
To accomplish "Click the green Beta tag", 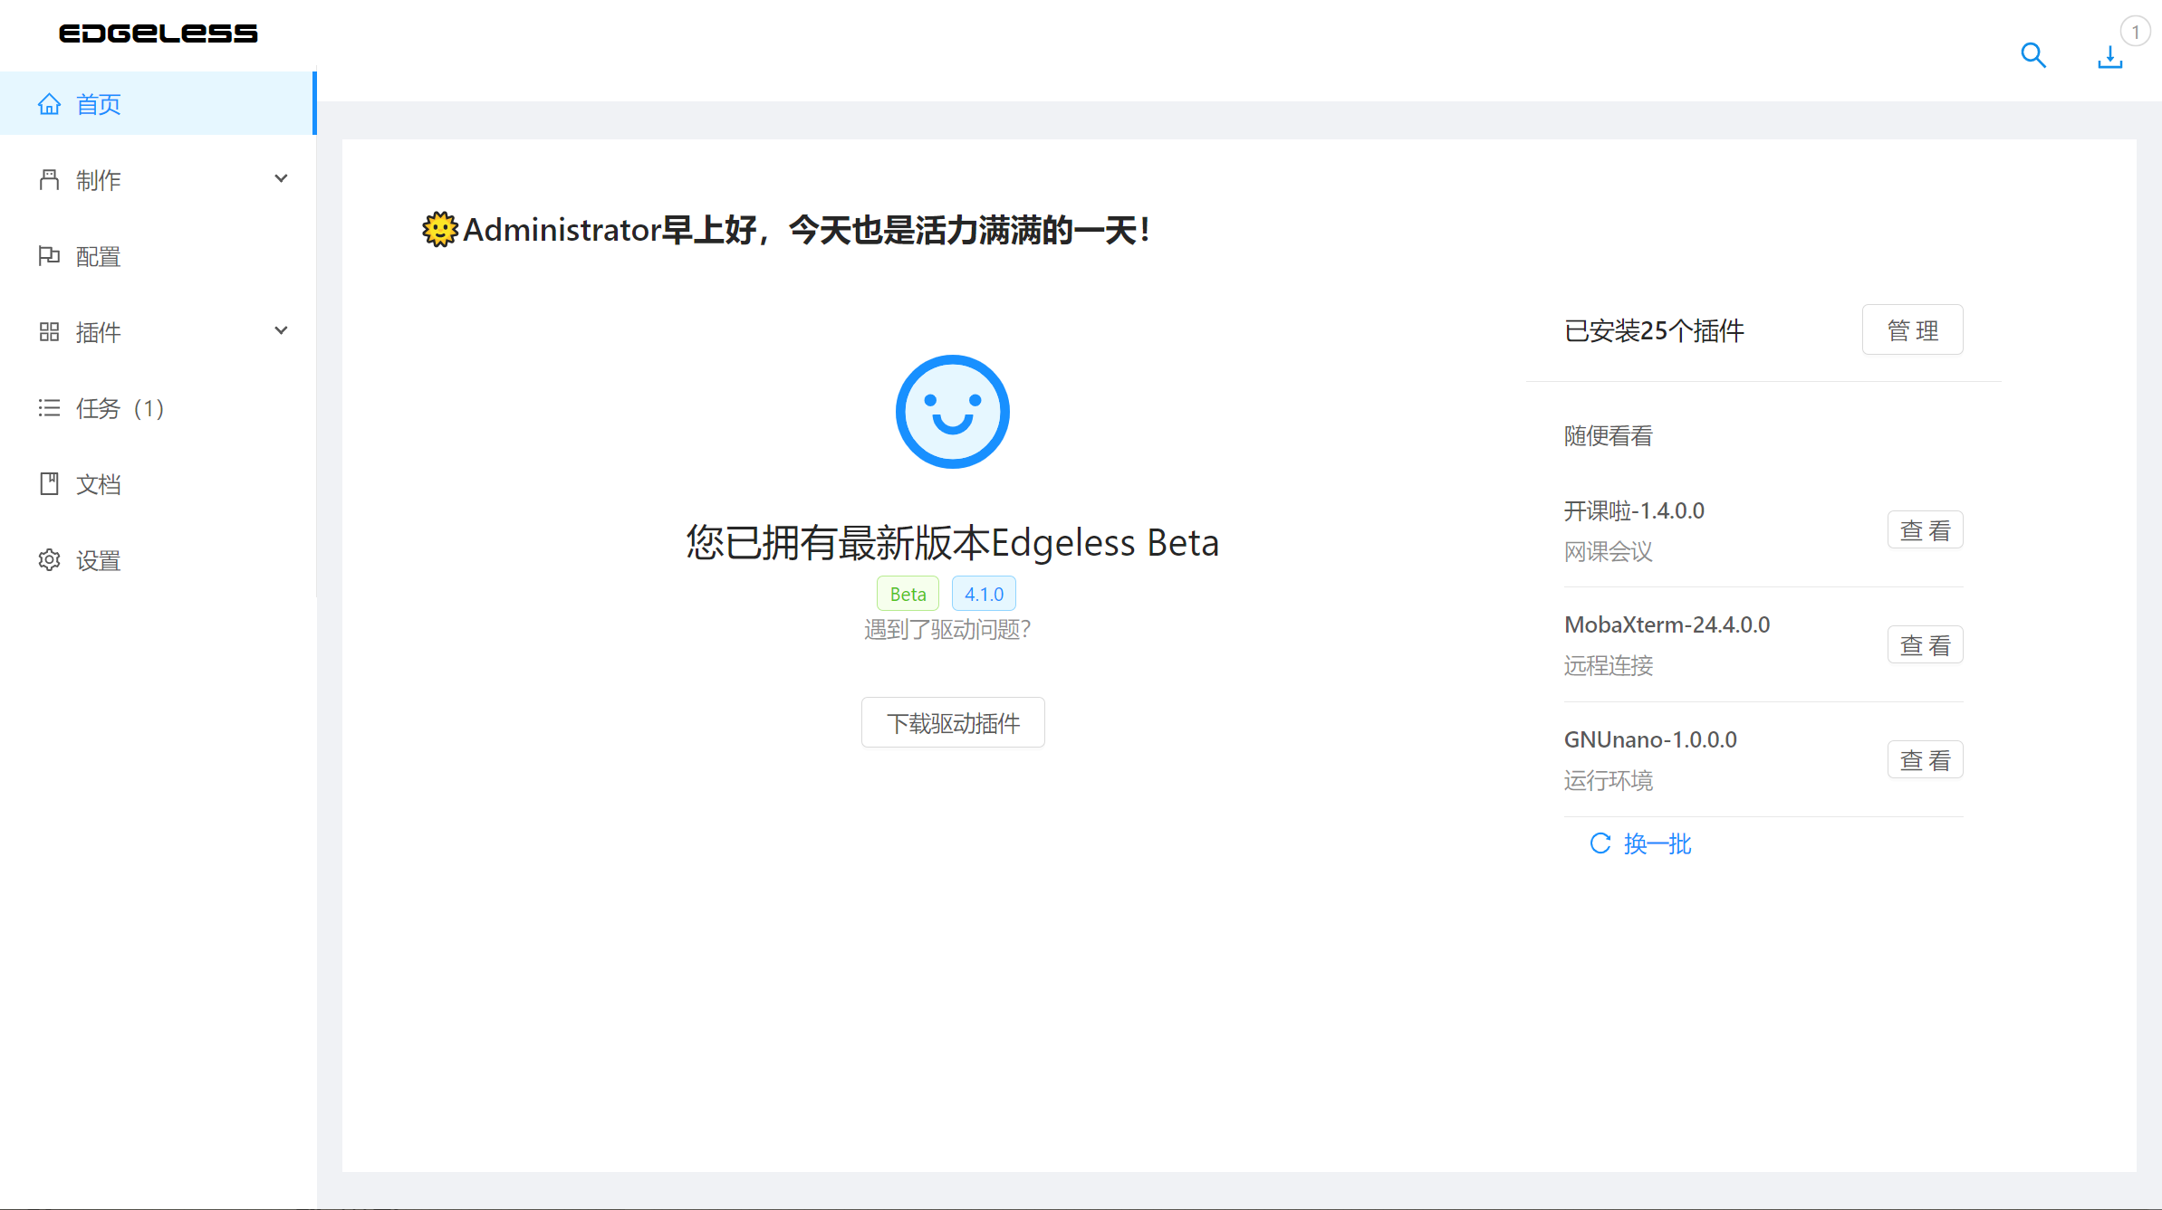I will click(908, 594).
